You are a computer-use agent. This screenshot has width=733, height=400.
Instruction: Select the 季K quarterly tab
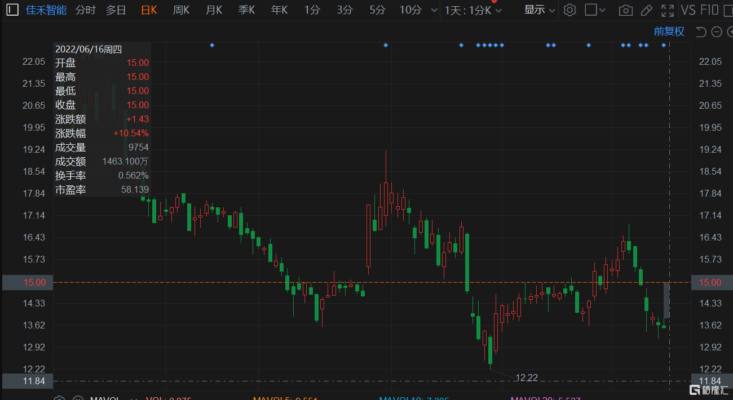246,10
